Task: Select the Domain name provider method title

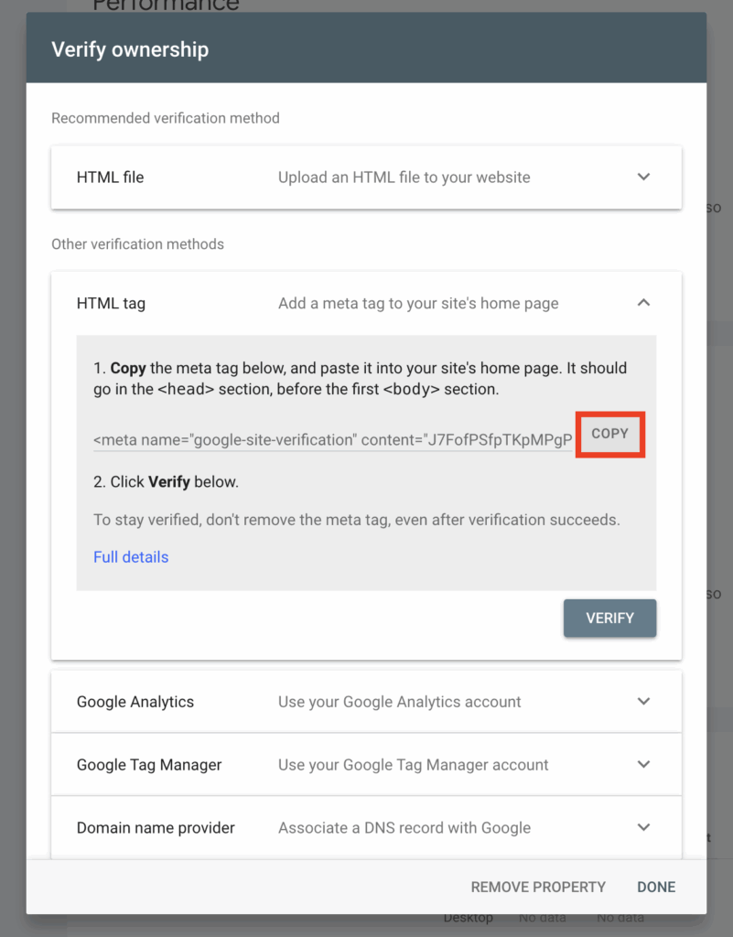Action: pyautogui.click(x=156, y=828)
